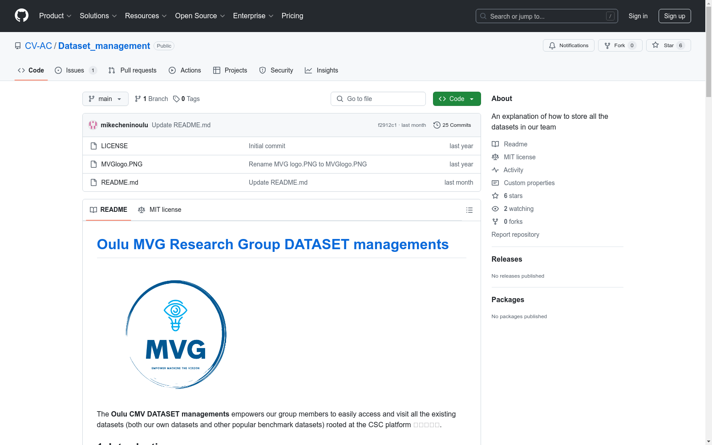Open the Open Source menu
The image size is (712, 445).
pyautogui.click(x=200, y=16)
